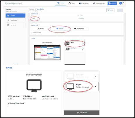Edit the Expo device with its pencil icon
Viewport: 135px width, 118px height.
(96, 86)
